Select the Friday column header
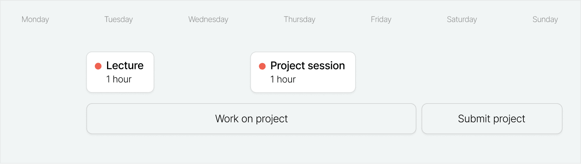The height and width of the screenshot is (164, 581). pos(381,20)
